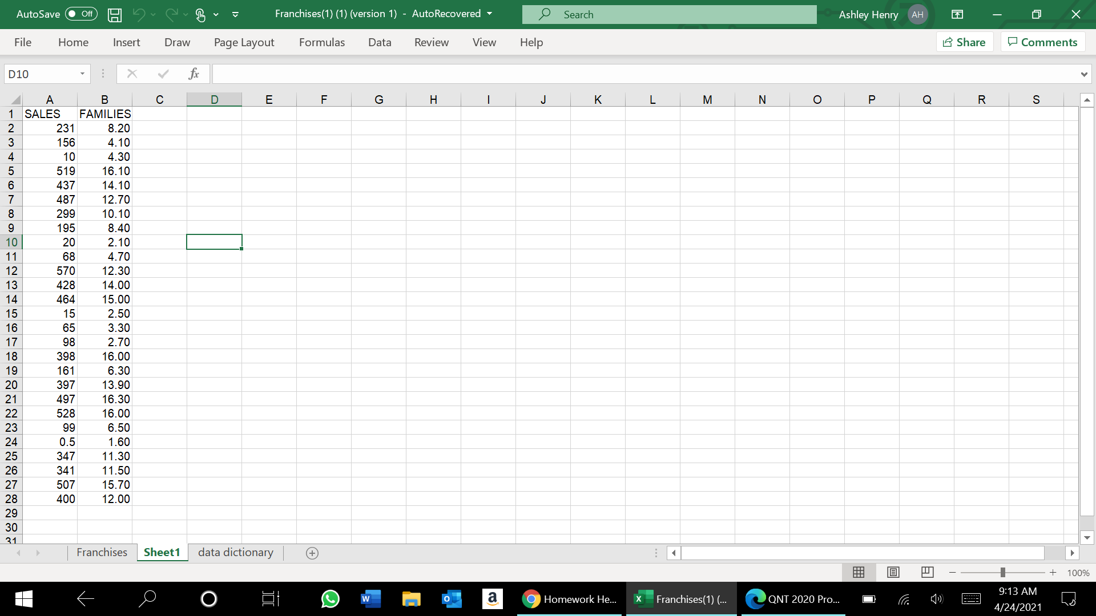Open the Formulas ribbon tab

pos(321,42)
